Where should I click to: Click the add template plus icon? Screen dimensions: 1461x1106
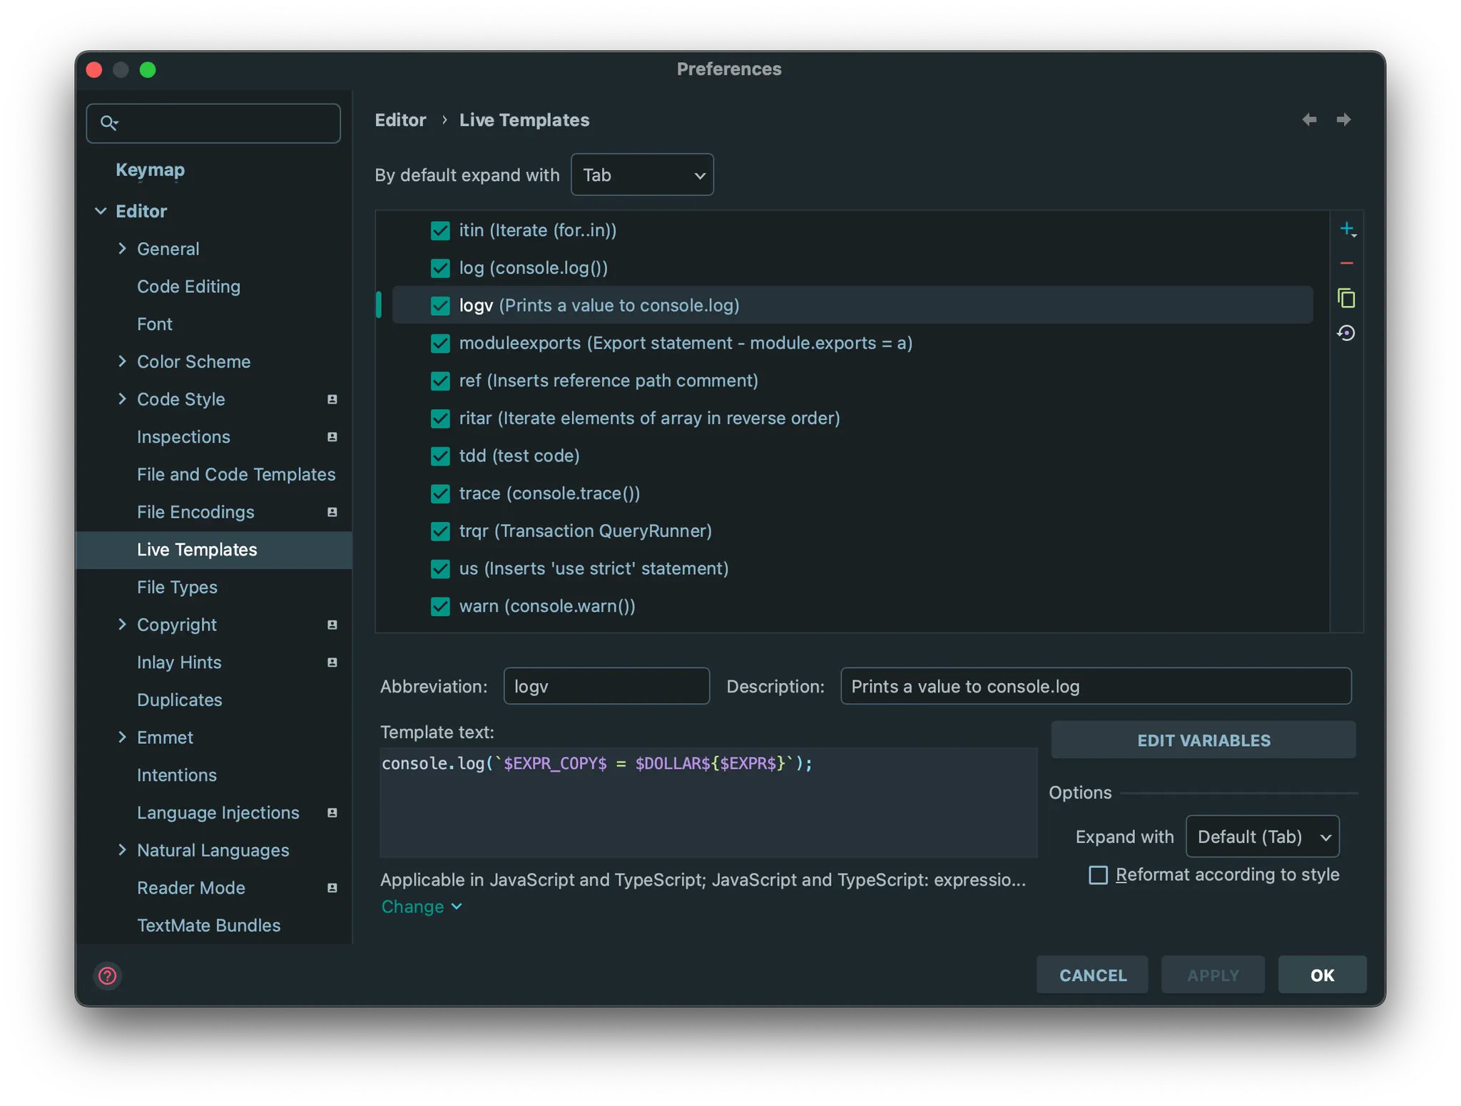coord(1346,230)
